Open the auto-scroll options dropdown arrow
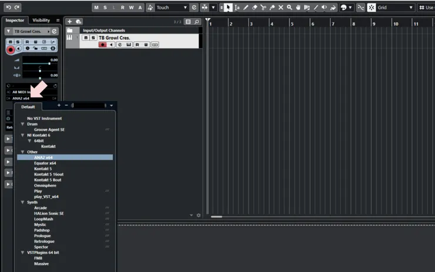 tap(213, 8)
